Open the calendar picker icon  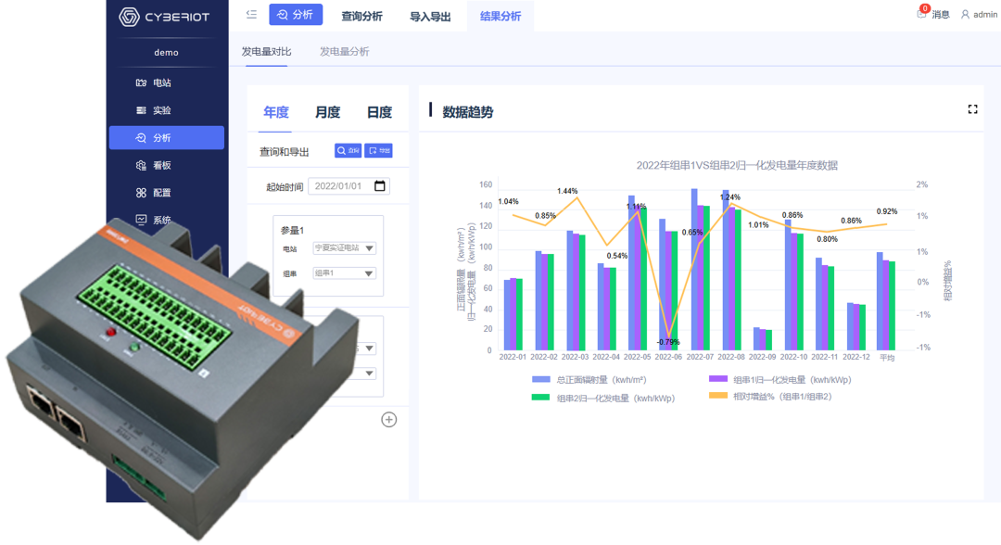pos(380,185)
